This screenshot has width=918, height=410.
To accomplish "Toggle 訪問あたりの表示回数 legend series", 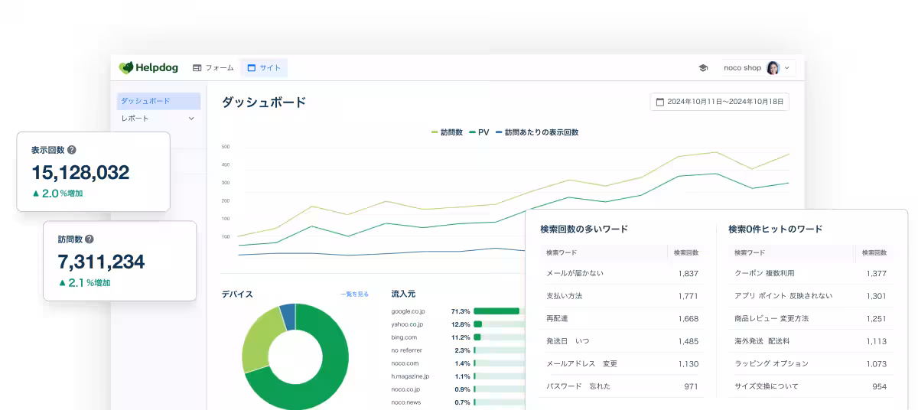I will (537, 132).
